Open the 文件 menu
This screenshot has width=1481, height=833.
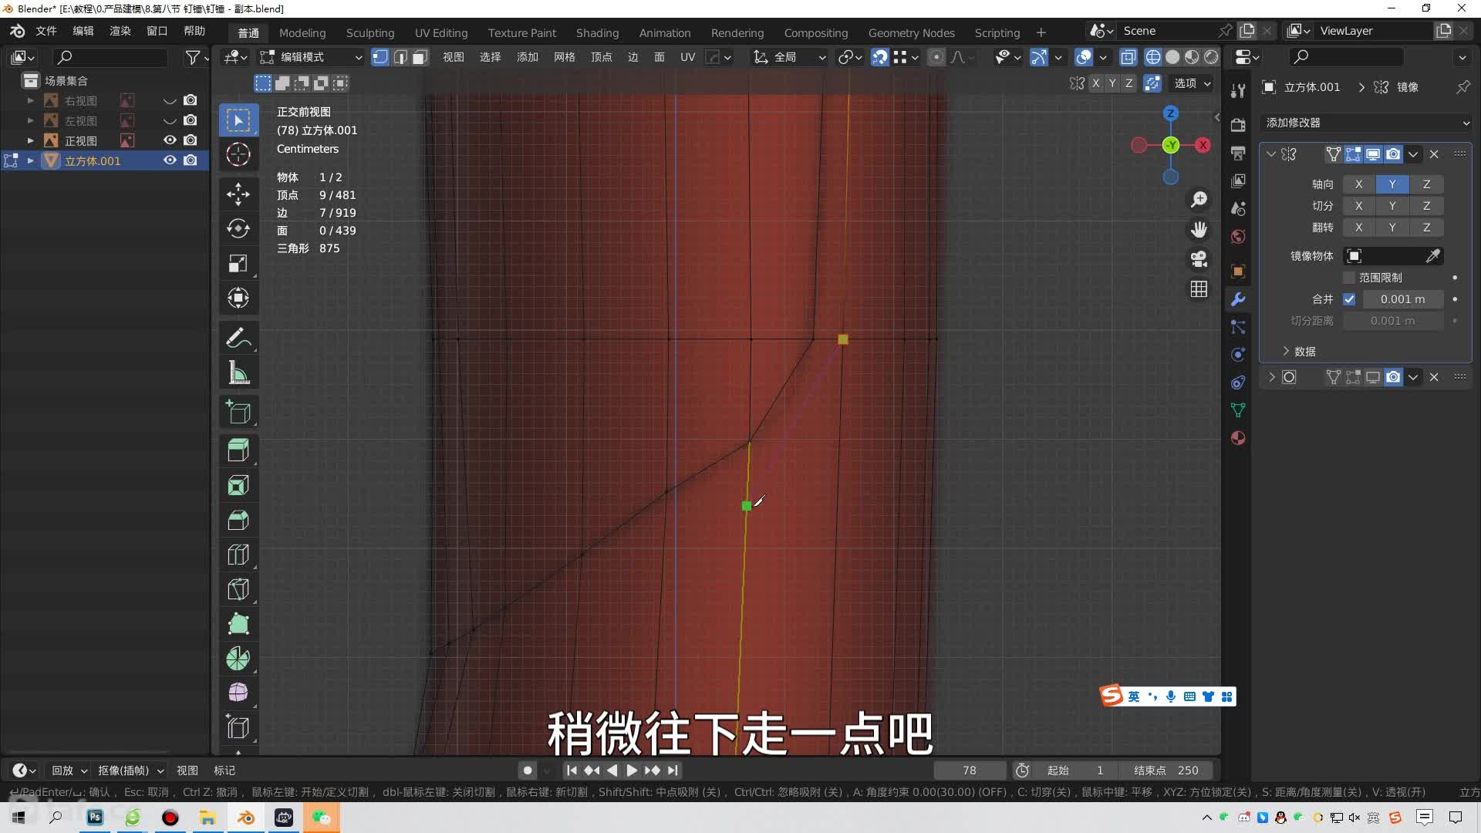[x=46, y=31]
